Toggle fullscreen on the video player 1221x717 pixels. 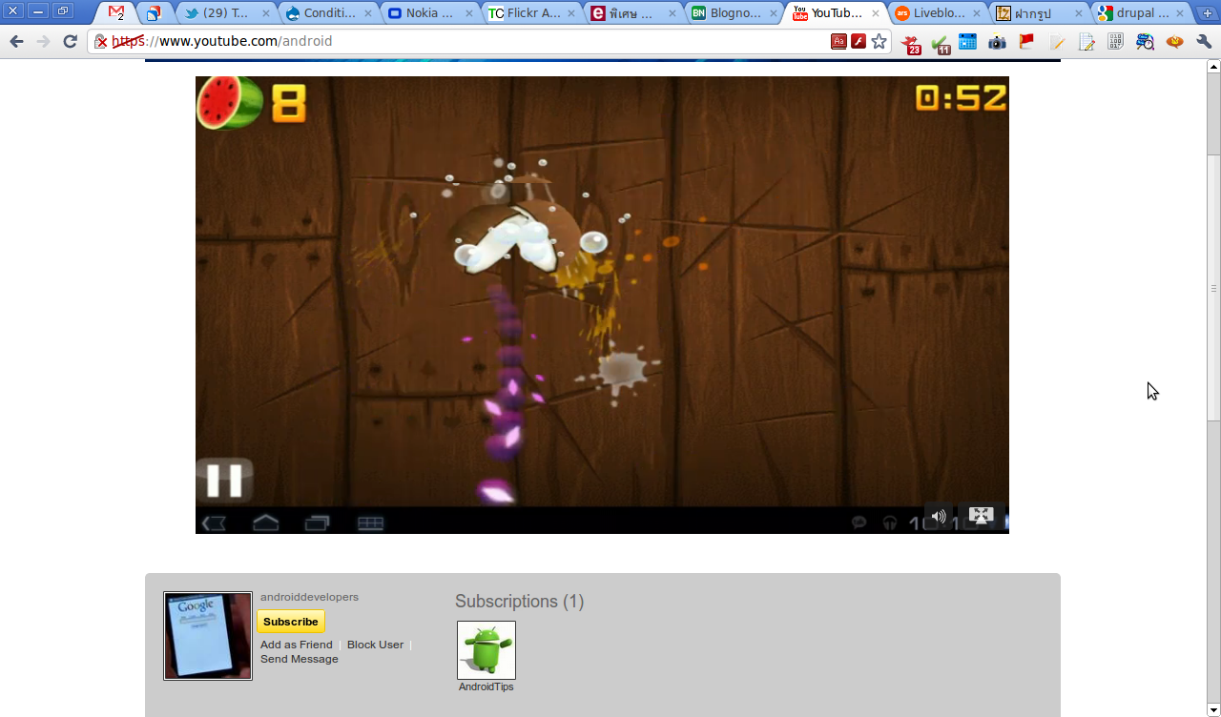click(981, 516)
